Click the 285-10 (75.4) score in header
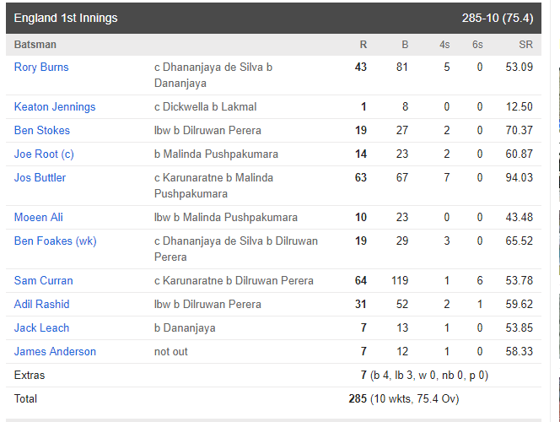Image resolution: width=560 pixels, height=422 pixels. pos(498,19)
